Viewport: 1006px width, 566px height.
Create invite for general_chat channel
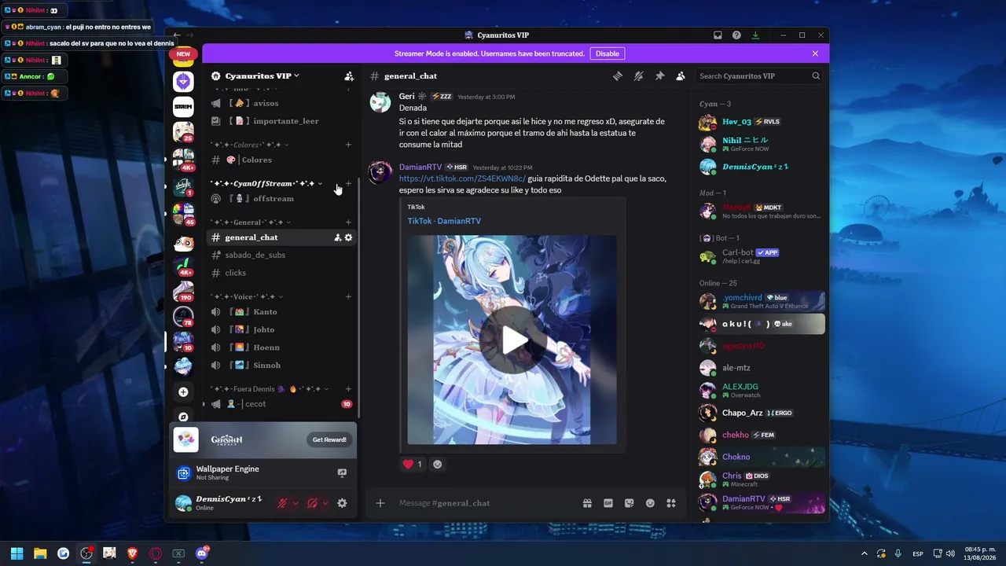[x=337, y=237]
